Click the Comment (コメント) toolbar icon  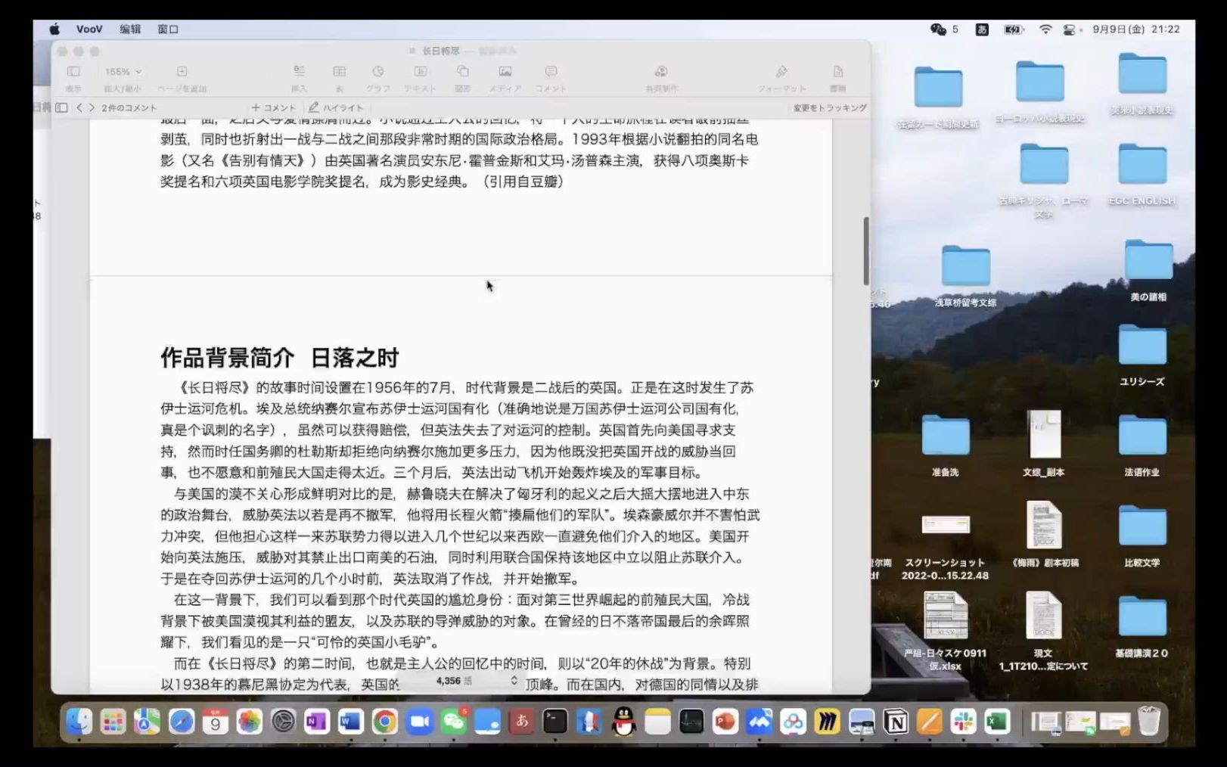click(x=551, y=71)
